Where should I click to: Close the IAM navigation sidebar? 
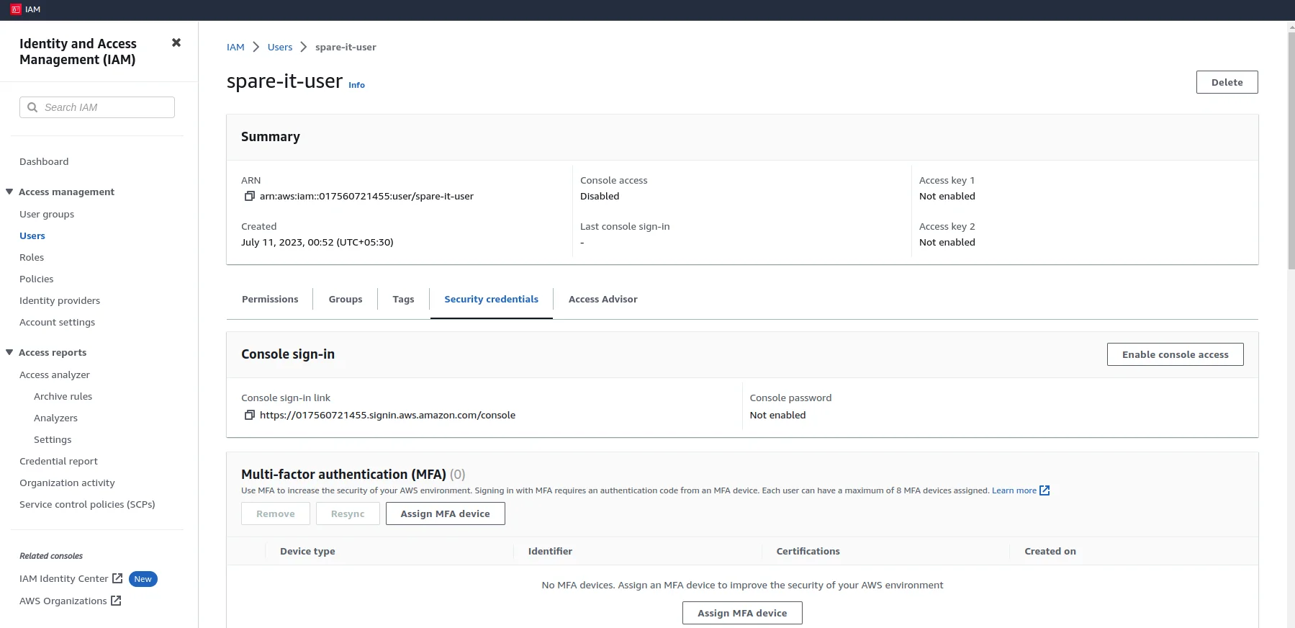coord(176,42)
